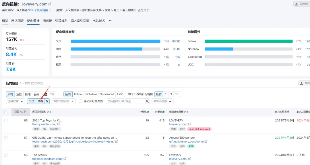Switch to the 概览 tab
This screenshot has height=165, width=310.
click(x=5, y=21)
